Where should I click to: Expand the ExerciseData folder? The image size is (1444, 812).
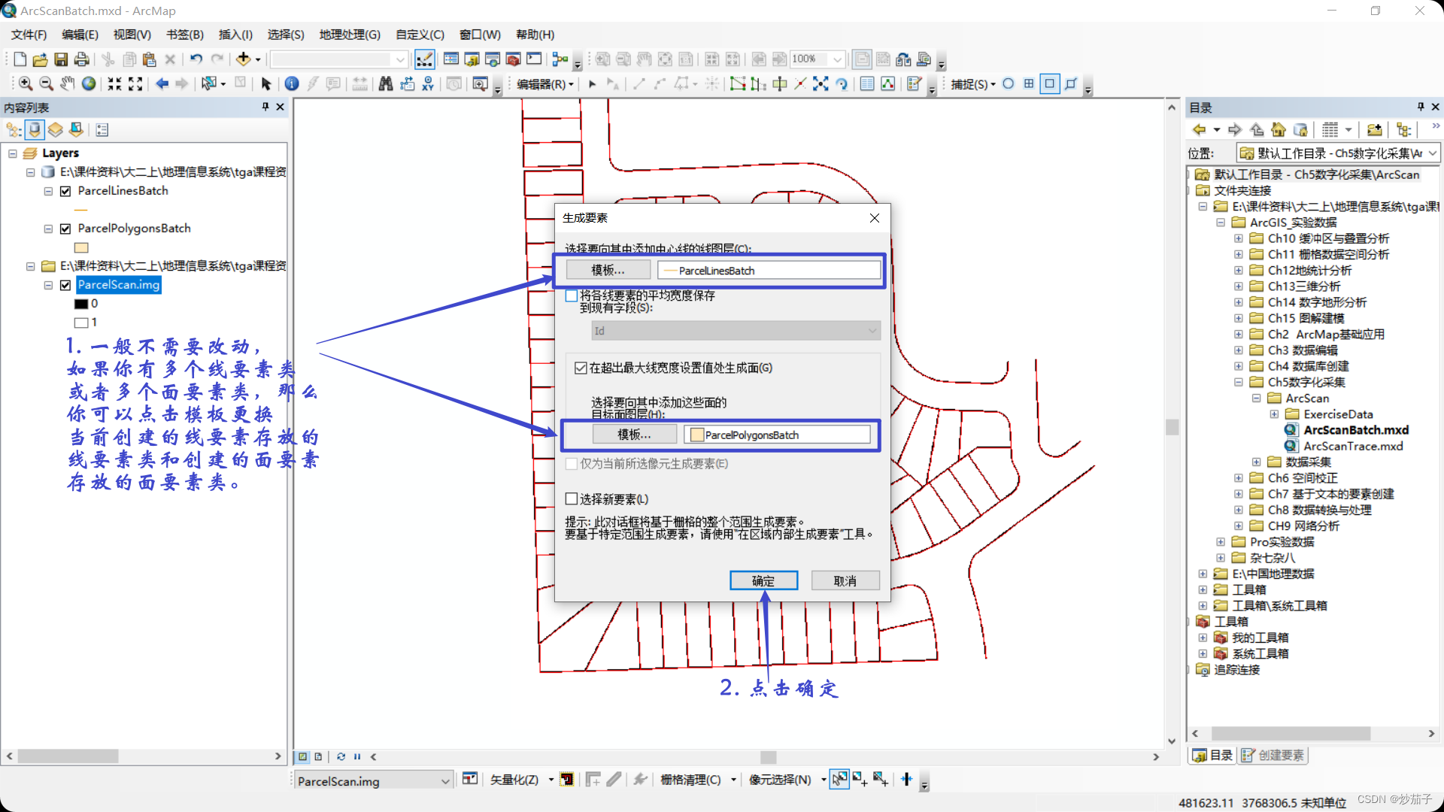(1274, 414)
